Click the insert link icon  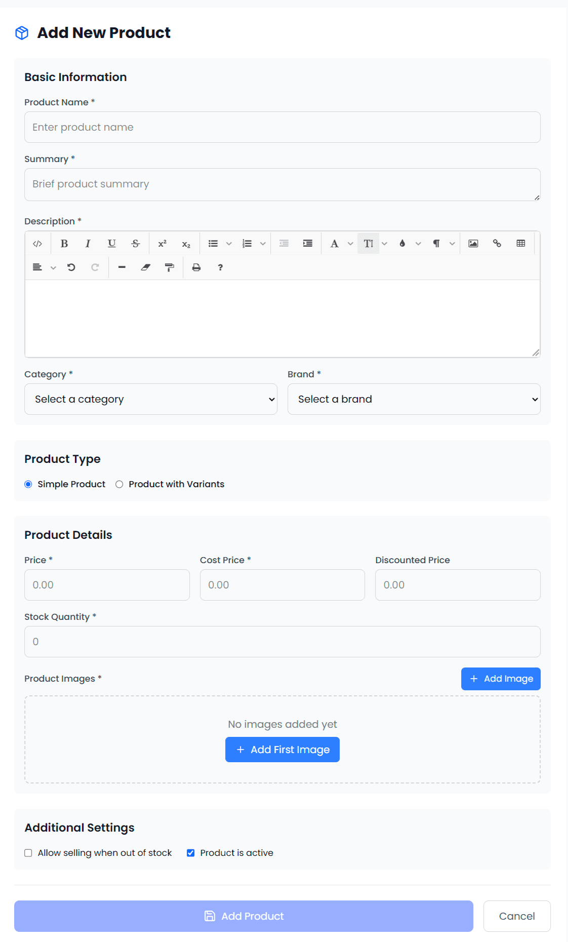497,244
